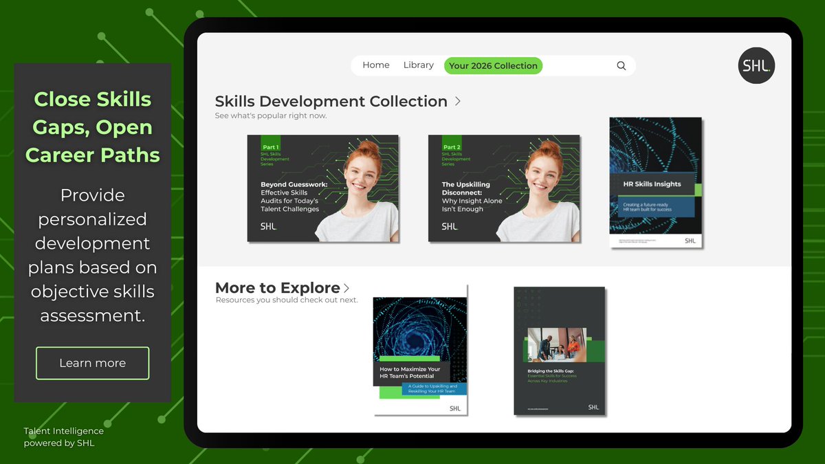Click the Learn more button
The image size is (825, 464).
click(x=93, y=363)
